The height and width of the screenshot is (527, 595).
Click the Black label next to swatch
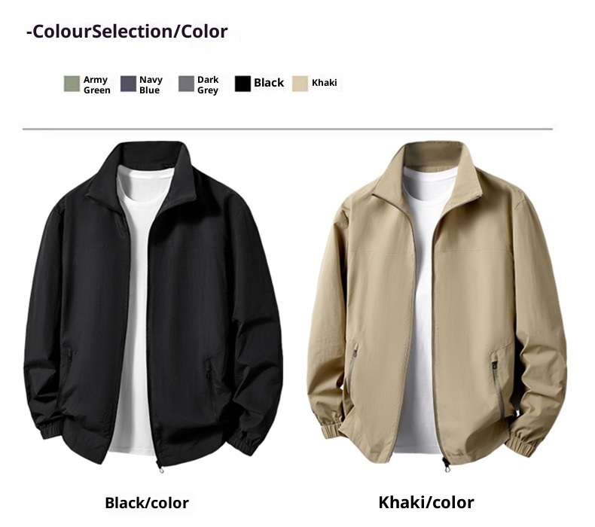(x=269, y=83)
